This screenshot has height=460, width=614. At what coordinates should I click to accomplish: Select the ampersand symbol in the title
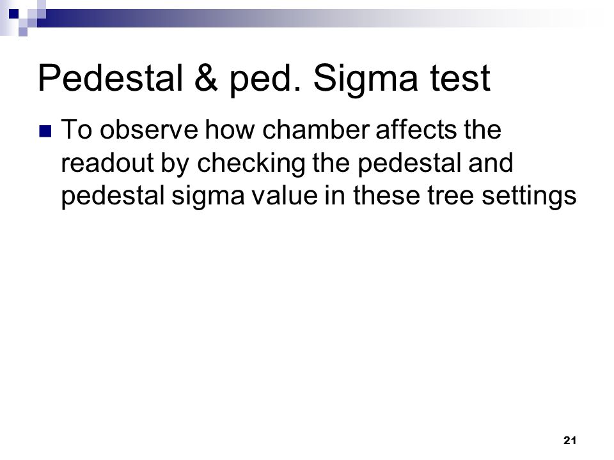coord(206,78)
